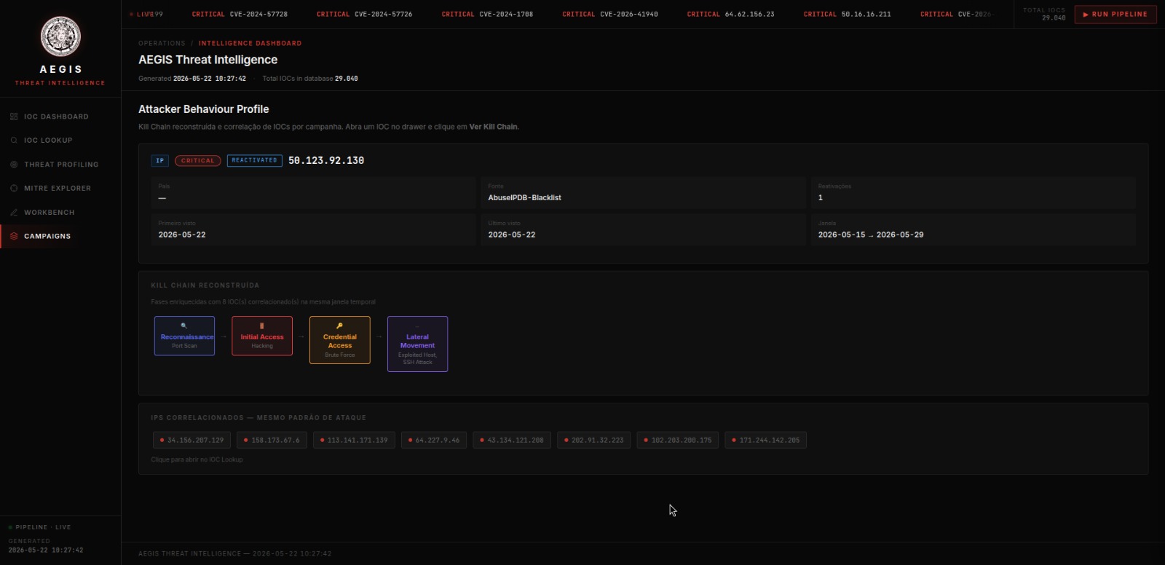Open the IOC Lookup search icon

[x=14, y=141]
